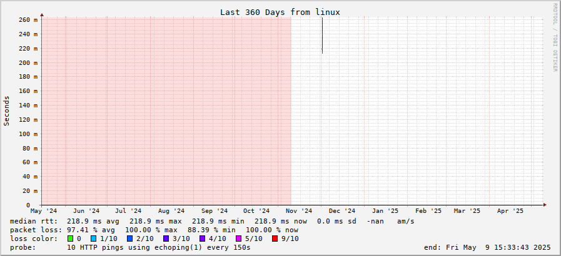Click the "Apr '25" x-axis label
The width and height of the screenshot is (561, 256).
click(x=510, y=211)
